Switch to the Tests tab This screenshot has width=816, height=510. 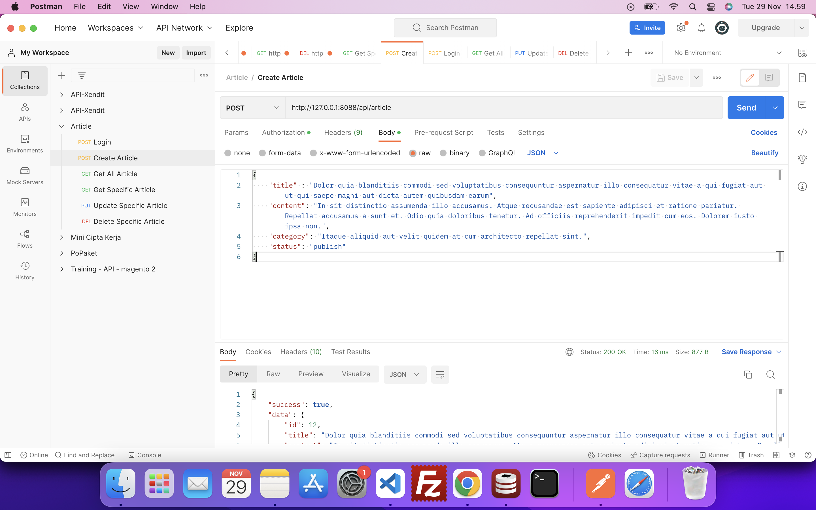pyautogui.click(x=495, y=133)
